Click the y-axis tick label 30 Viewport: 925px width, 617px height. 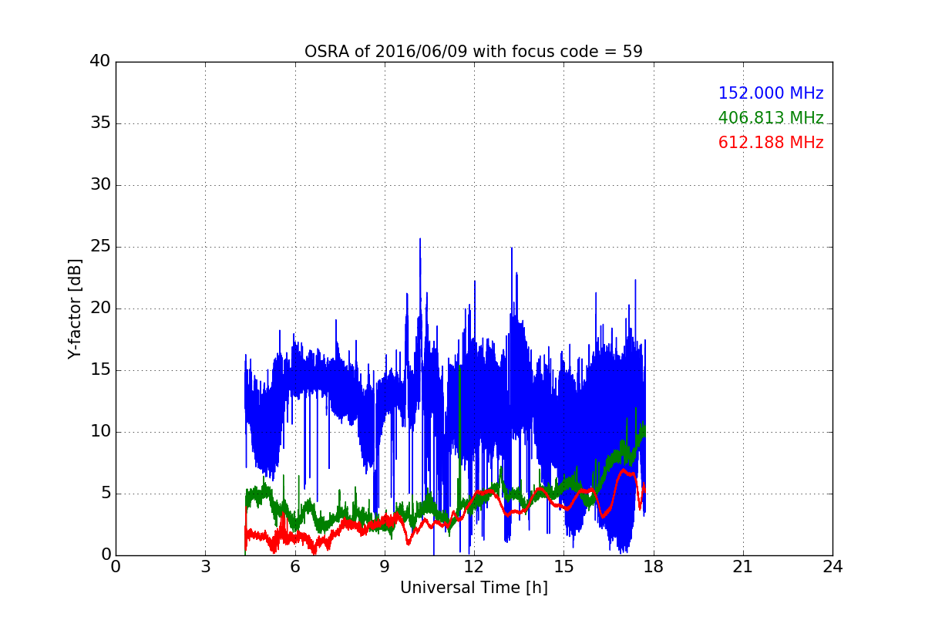tap(99, 185)
